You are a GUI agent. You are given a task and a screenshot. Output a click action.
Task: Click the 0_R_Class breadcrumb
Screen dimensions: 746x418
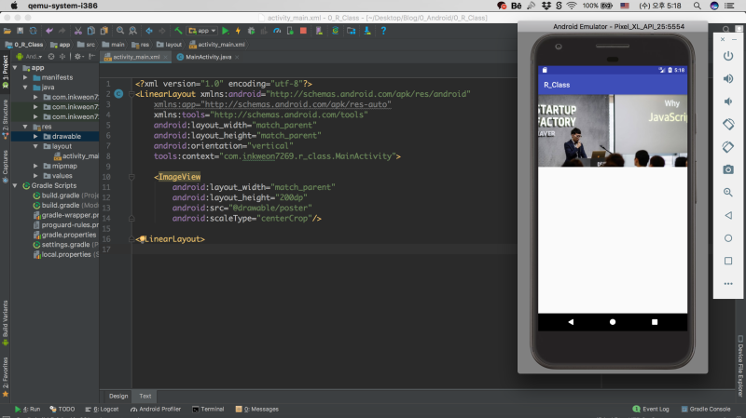[24, 45]
